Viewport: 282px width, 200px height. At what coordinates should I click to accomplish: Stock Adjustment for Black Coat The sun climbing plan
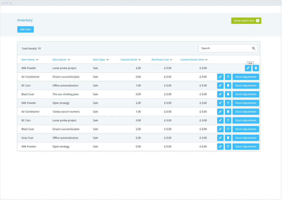(246, 94)
